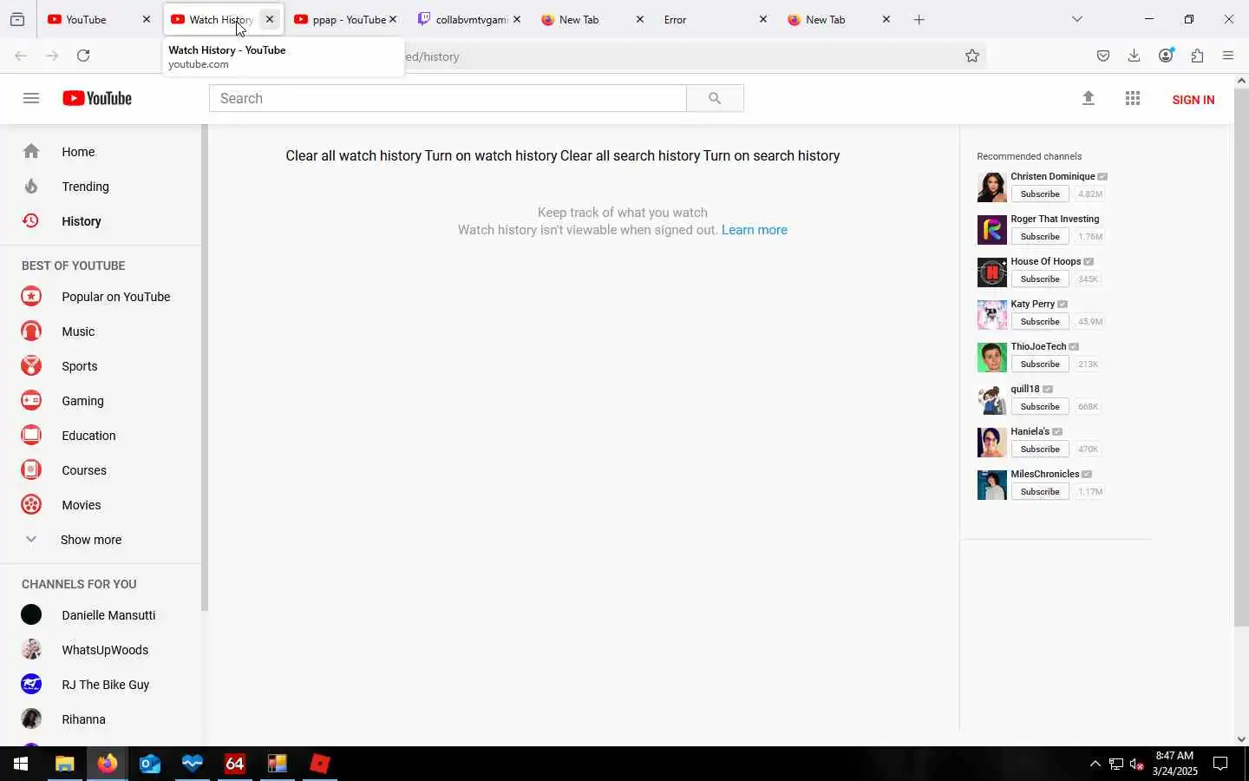Screen dimensions: 1249x781
Task: Open the Firefox account icon
Action: (1167, 56)
